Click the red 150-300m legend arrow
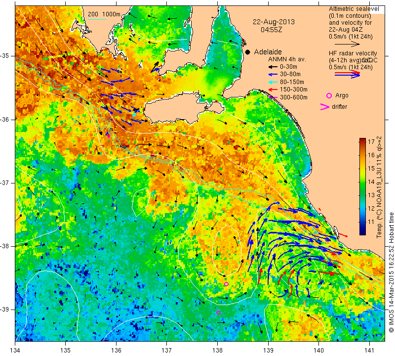Image resolution: width=395 pixels, height=356 pixels. coord(273,89)
